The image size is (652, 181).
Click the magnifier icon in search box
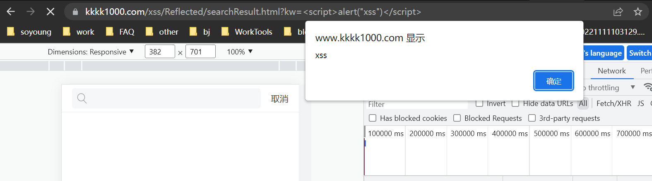82,98
